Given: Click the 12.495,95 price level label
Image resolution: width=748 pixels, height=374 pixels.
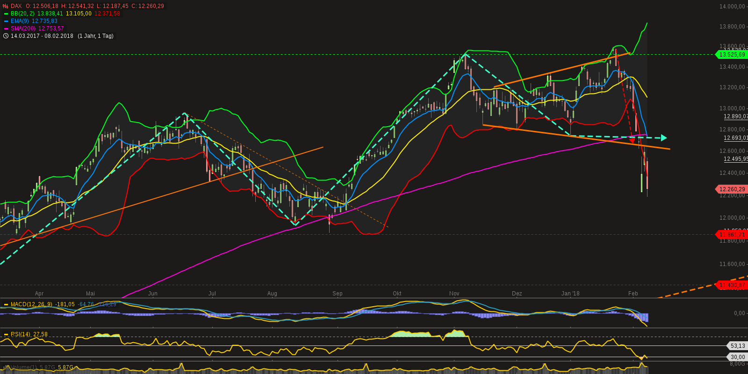Looking at the screenshot, I should click(x=735, y=159).
